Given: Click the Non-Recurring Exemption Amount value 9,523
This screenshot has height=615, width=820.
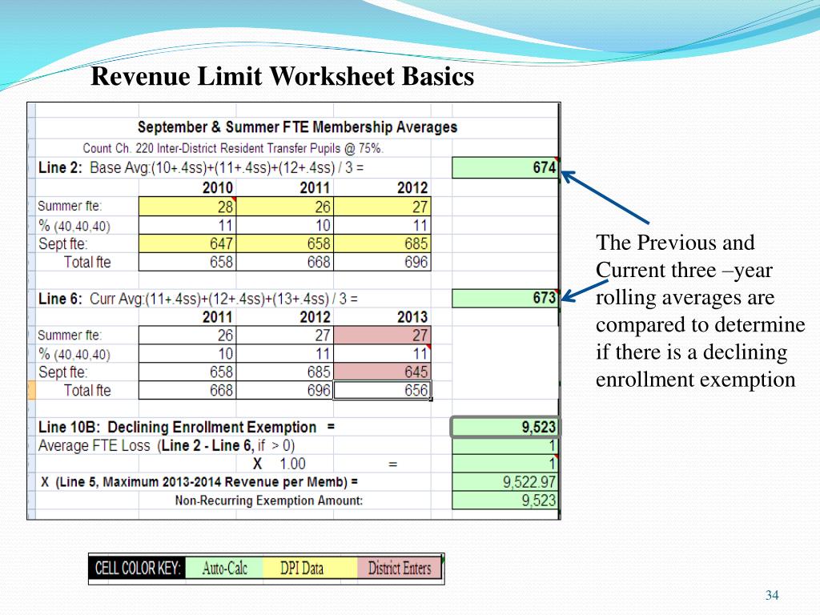Looking at the screenshot, I should coord(505,500).
